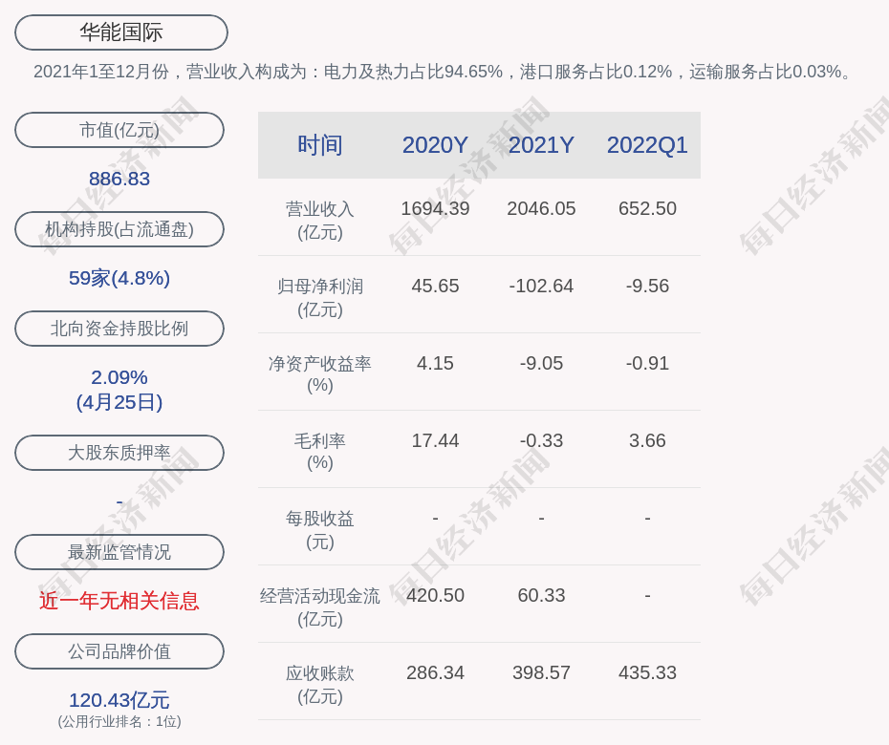
Task: Click the 2020Y revenue value 1694.39
Action: 436,208
